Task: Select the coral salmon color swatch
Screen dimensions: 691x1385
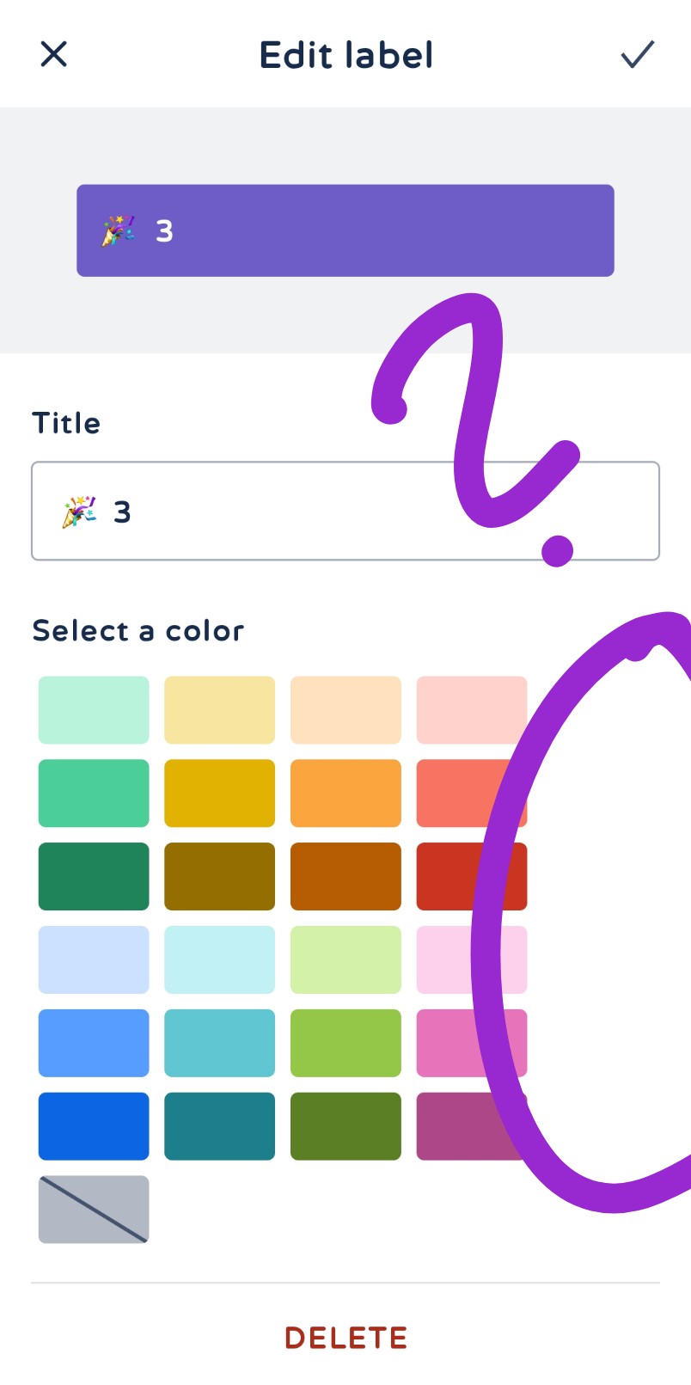Action: pyautogui.click(x=472, y=792)
